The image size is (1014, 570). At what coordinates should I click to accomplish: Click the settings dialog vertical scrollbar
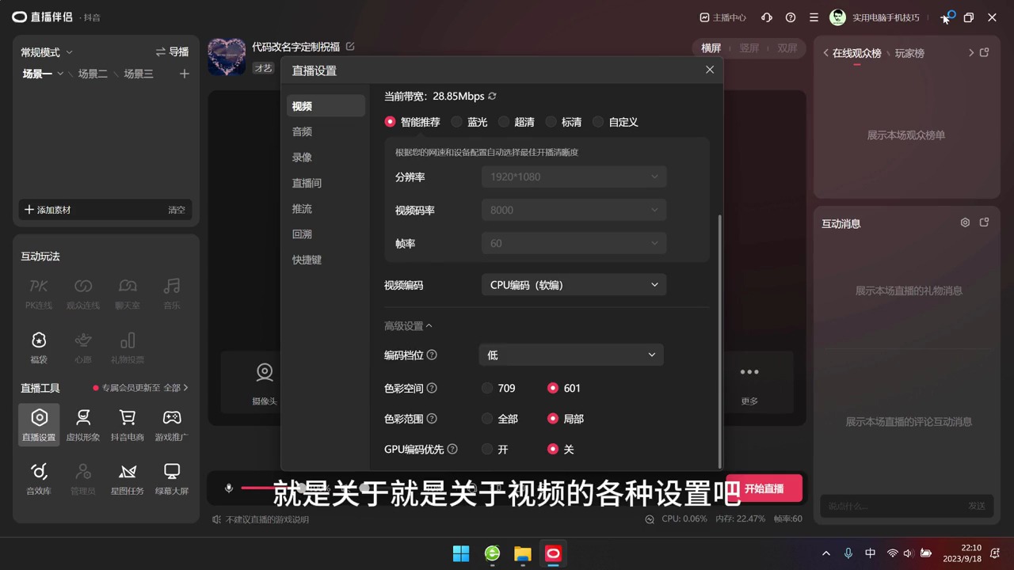tap(719, 340)
